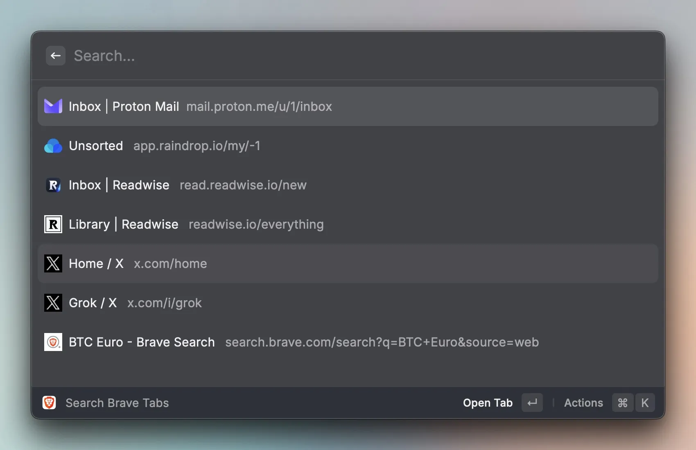Image resolution: width=696 pixels, height=450 pixels.
Task: Click the X logo beside Grok
Action: click(53, 303)
